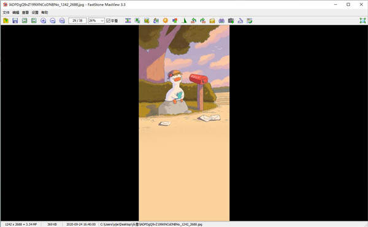This screenshot has width=368, height=227.
Task: Click the file path text in the status bar
Action: (x=151, y=225)
